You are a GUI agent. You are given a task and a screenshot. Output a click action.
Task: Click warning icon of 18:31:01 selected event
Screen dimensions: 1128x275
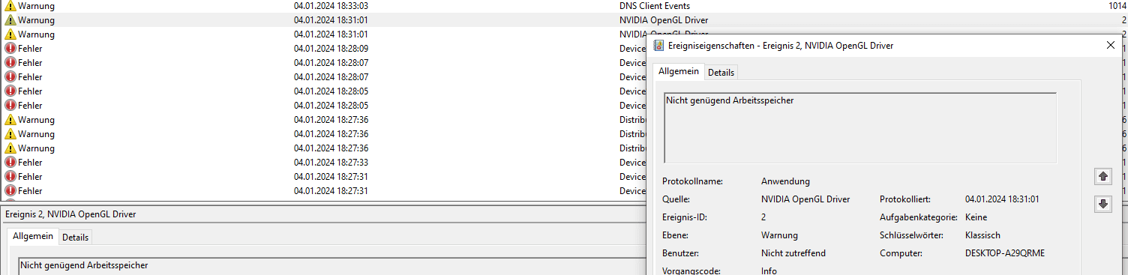coord(10,20)
